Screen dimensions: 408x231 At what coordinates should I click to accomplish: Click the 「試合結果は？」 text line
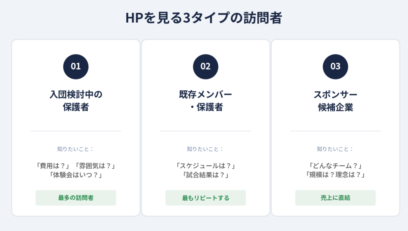coord(206,175)
